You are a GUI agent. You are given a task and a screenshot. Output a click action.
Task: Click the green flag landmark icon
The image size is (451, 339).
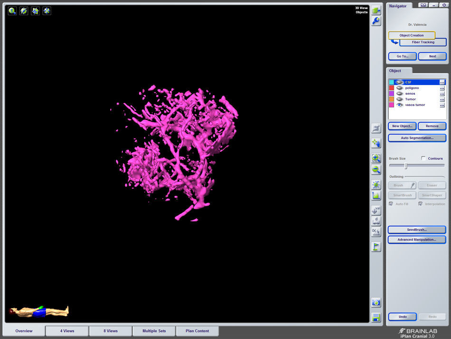click(376, 247)
